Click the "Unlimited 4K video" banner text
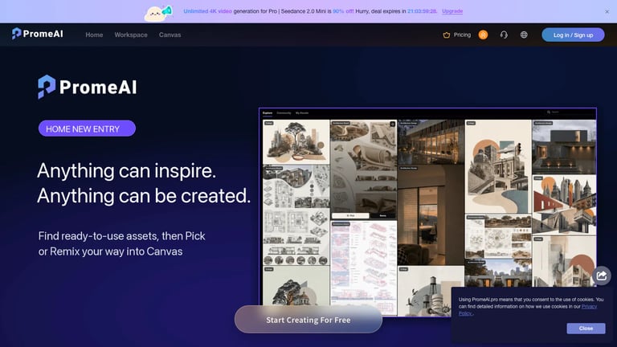The width and height of the screenshot is (617, 347). 207,11
